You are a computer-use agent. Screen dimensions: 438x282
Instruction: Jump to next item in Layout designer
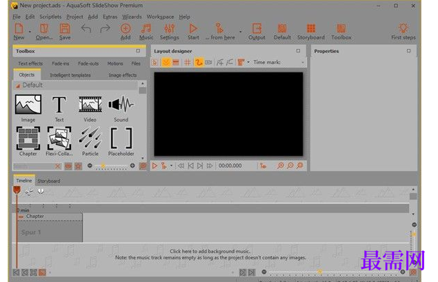click(x=200, y=166)
